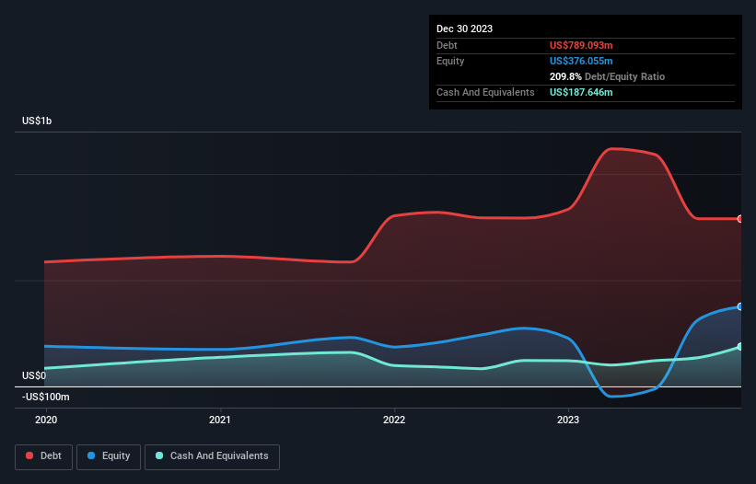The width and height of the screenshot is (756, 484).
Task: Toggle the Debt series legend button
Action: pos(43,456)
